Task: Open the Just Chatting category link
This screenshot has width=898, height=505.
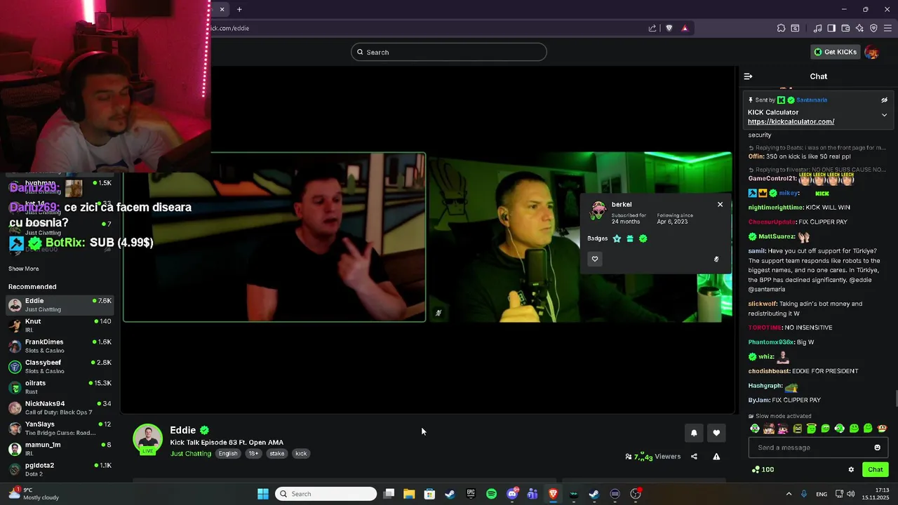Action: pos(191,454)
